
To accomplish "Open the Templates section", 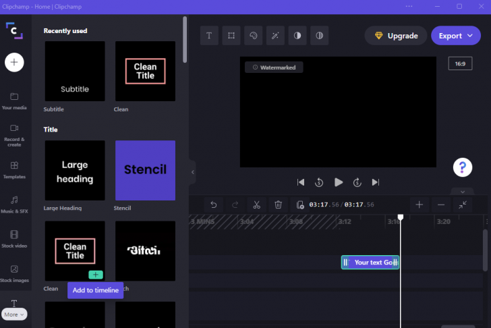I will click(14, 170).
